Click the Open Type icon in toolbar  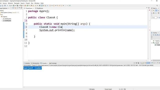click(31, 5)
